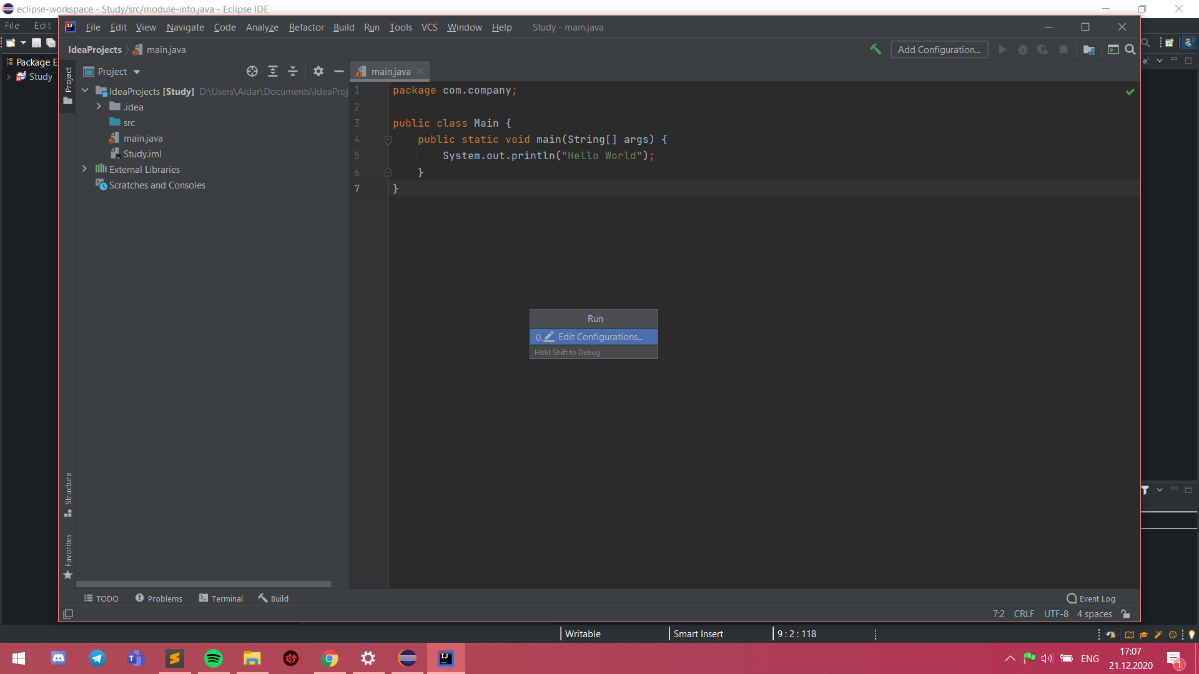Click the Project Structure icon in toolbar
This screenshot has height=674, width=1199.
1089,49
